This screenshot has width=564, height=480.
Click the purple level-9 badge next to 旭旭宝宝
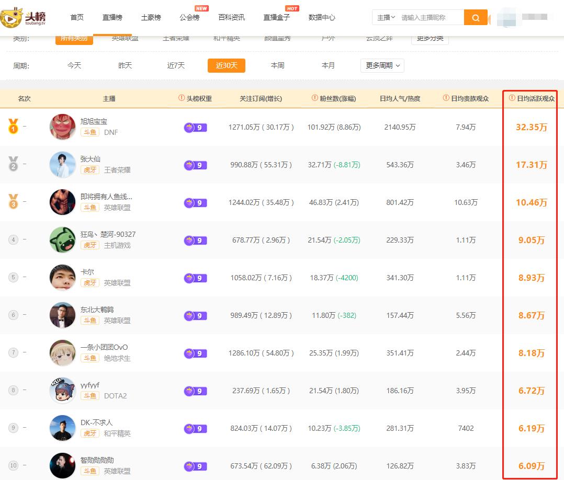(195, 127)
